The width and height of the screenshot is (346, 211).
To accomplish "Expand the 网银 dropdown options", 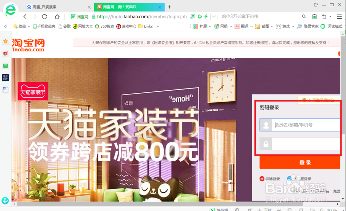I will pyautogui.click(x=230, y=26).
